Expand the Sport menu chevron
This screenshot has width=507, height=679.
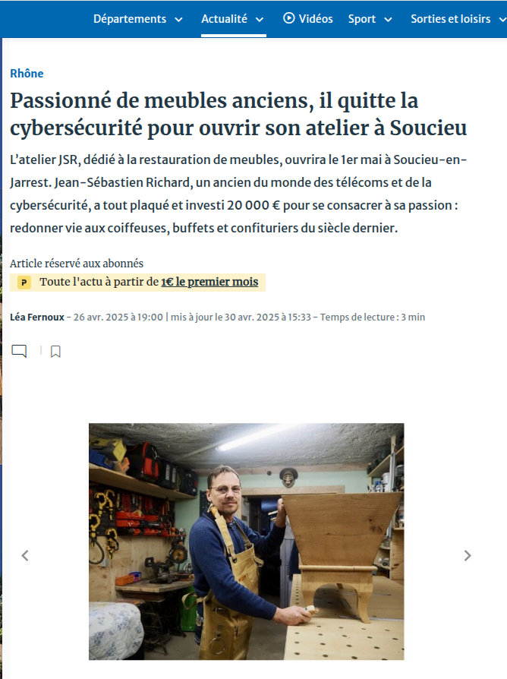[388, 20]
